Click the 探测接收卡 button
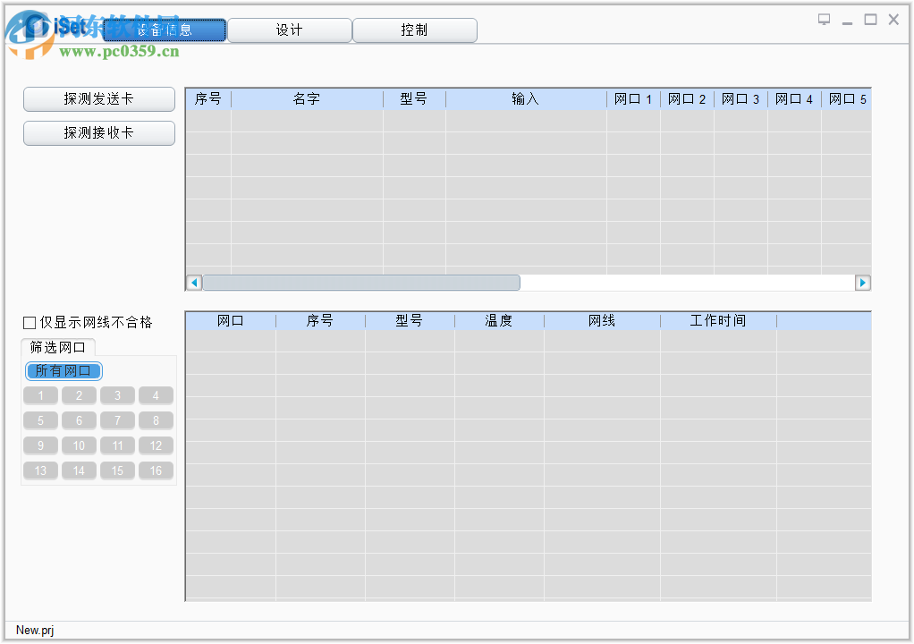Screen dimensions: 914x644 (98, 132)
